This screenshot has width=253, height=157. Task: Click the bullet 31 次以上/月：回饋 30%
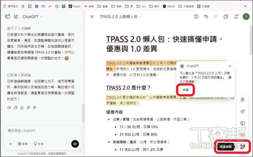(138, 135)
